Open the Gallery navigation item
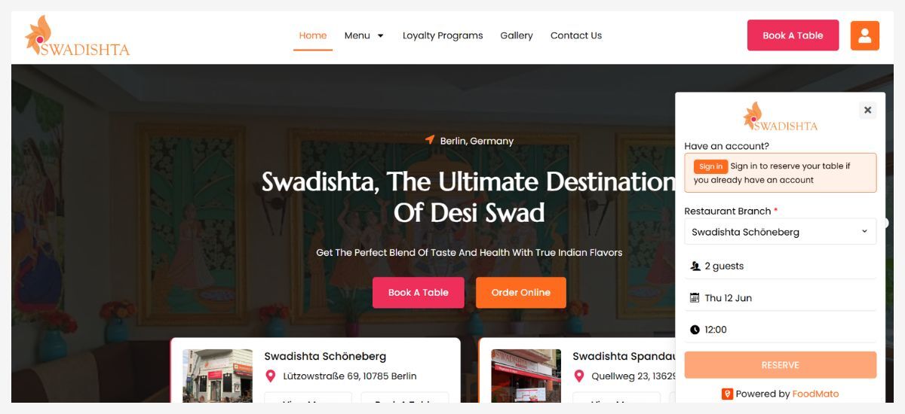This screenshot has height=414, width=905. point(517,35)
